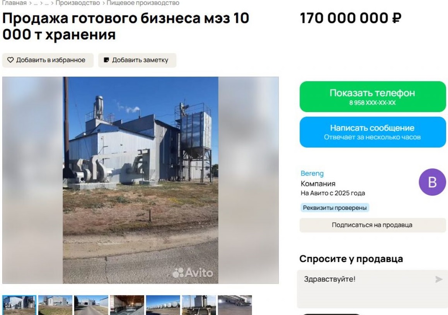Click Показать телефон green button

373,97
